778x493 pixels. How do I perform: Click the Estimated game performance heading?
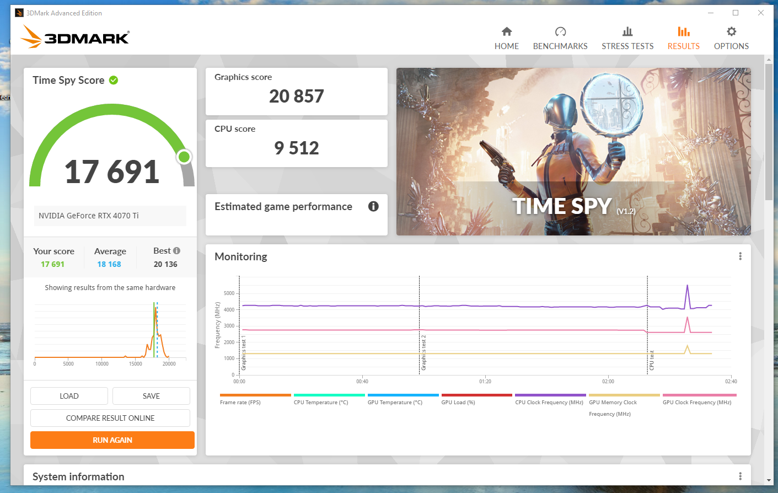(x=283, y=206)
